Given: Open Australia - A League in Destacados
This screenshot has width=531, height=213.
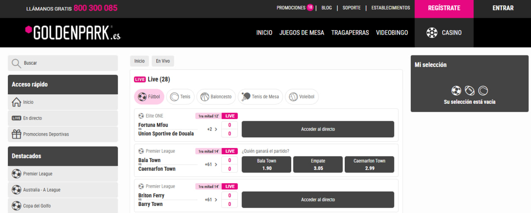Looking at the screenshot, I should pos(63,190).
